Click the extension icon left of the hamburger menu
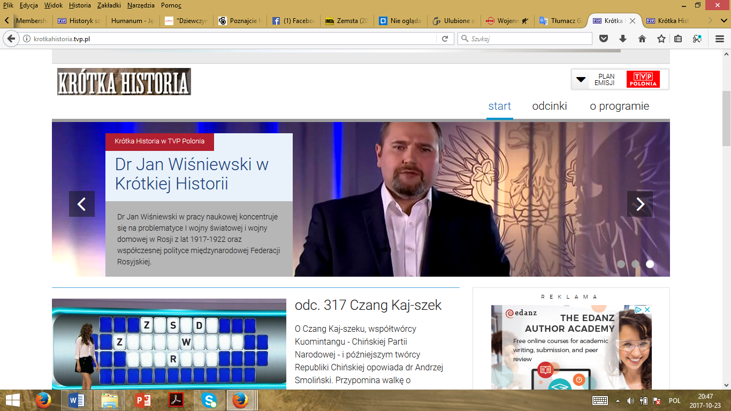Image resolution: width=731 pixels, height=411 pixels. pyautogui.click(x=697, y=39)
